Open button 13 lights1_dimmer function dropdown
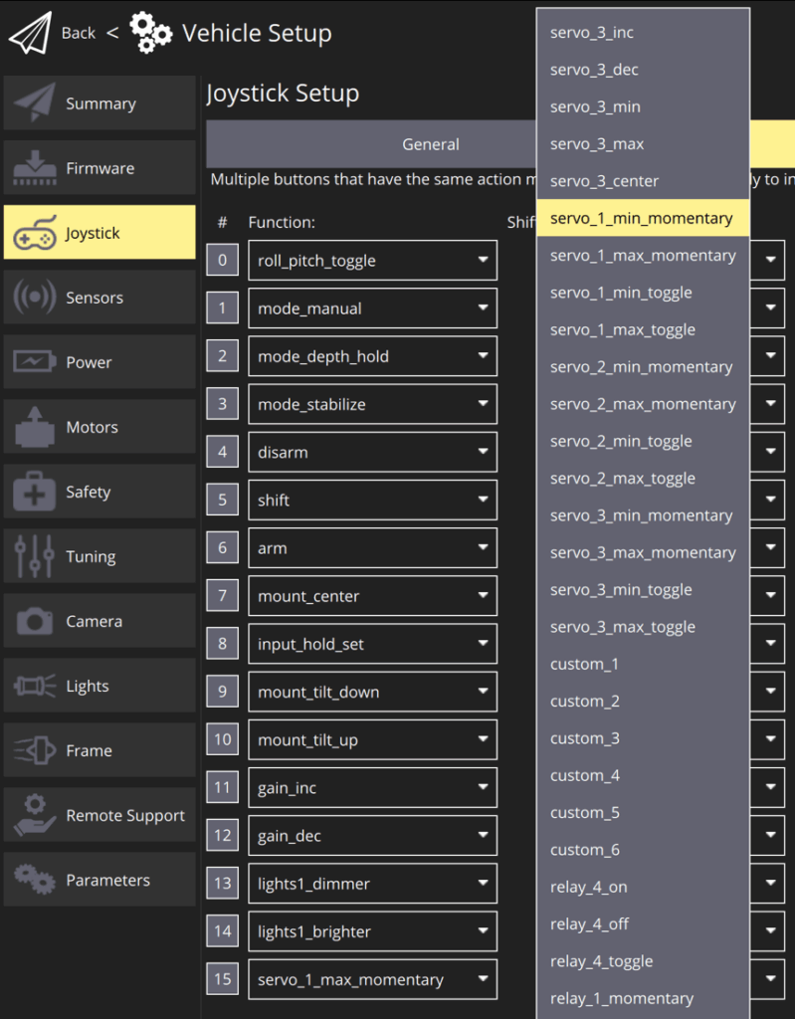The width and height of the screenshot is (795, 1019). tap(372, 884)
